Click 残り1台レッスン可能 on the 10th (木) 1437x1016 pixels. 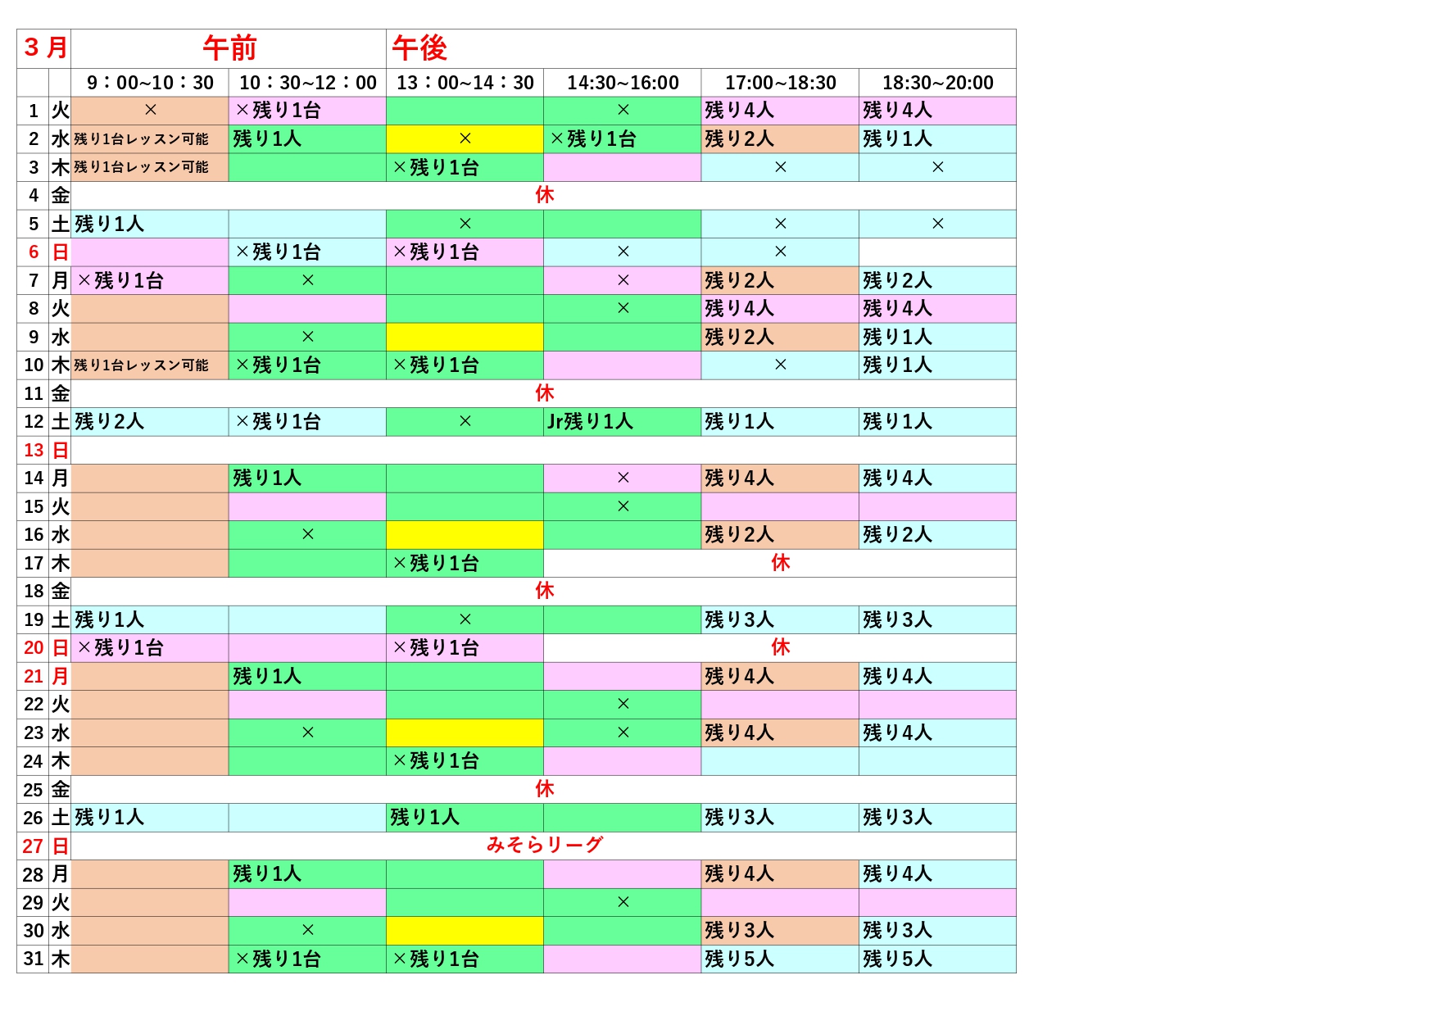[141, 365]
